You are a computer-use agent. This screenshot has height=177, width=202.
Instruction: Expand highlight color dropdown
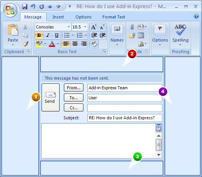click(x=45, y=44)
